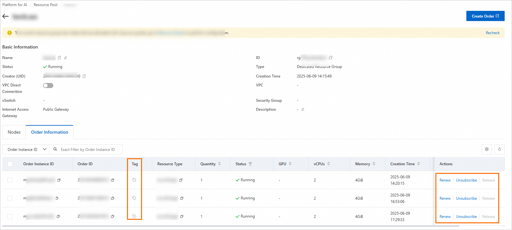This screenshot has width=512, height=230.
Task: Copy the resource group ID
Action: tap(331, 58)
